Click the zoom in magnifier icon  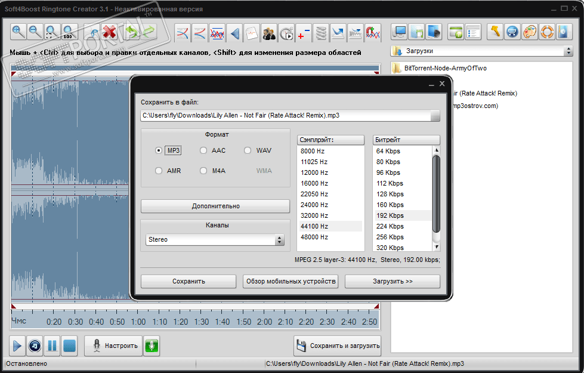[19, 32]
